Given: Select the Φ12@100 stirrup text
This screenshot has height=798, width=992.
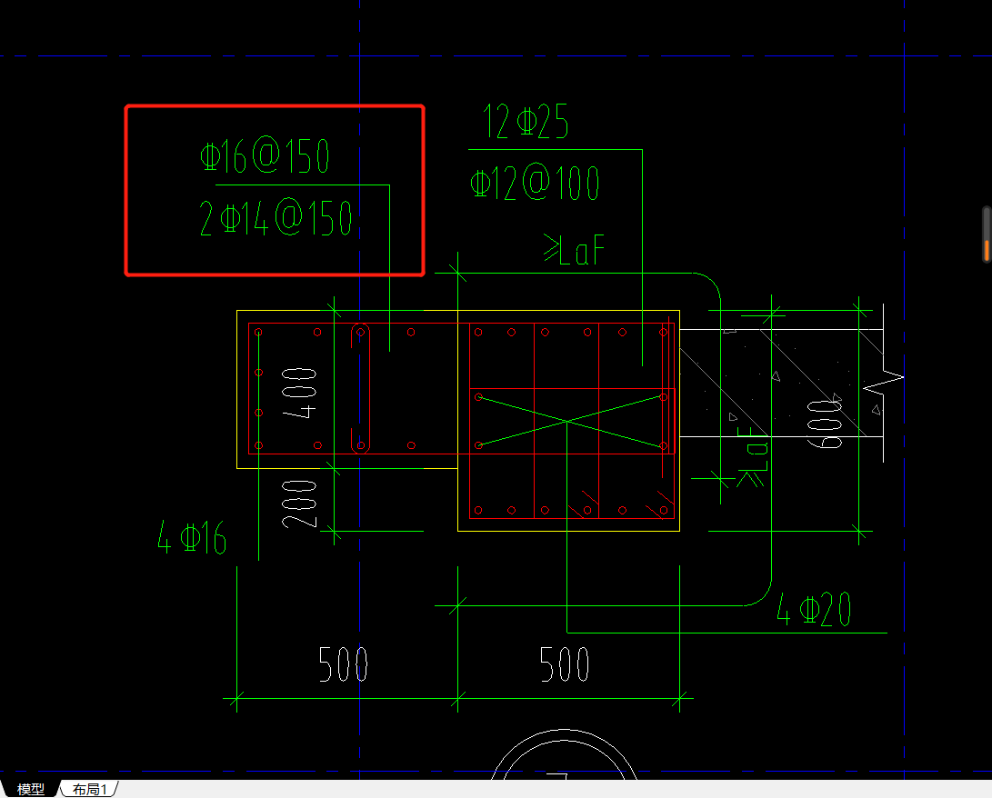Looking at the screenshot, I should 535,183.
